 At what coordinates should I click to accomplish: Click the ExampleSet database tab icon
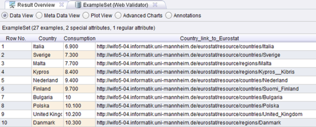(x=78, y=5)
